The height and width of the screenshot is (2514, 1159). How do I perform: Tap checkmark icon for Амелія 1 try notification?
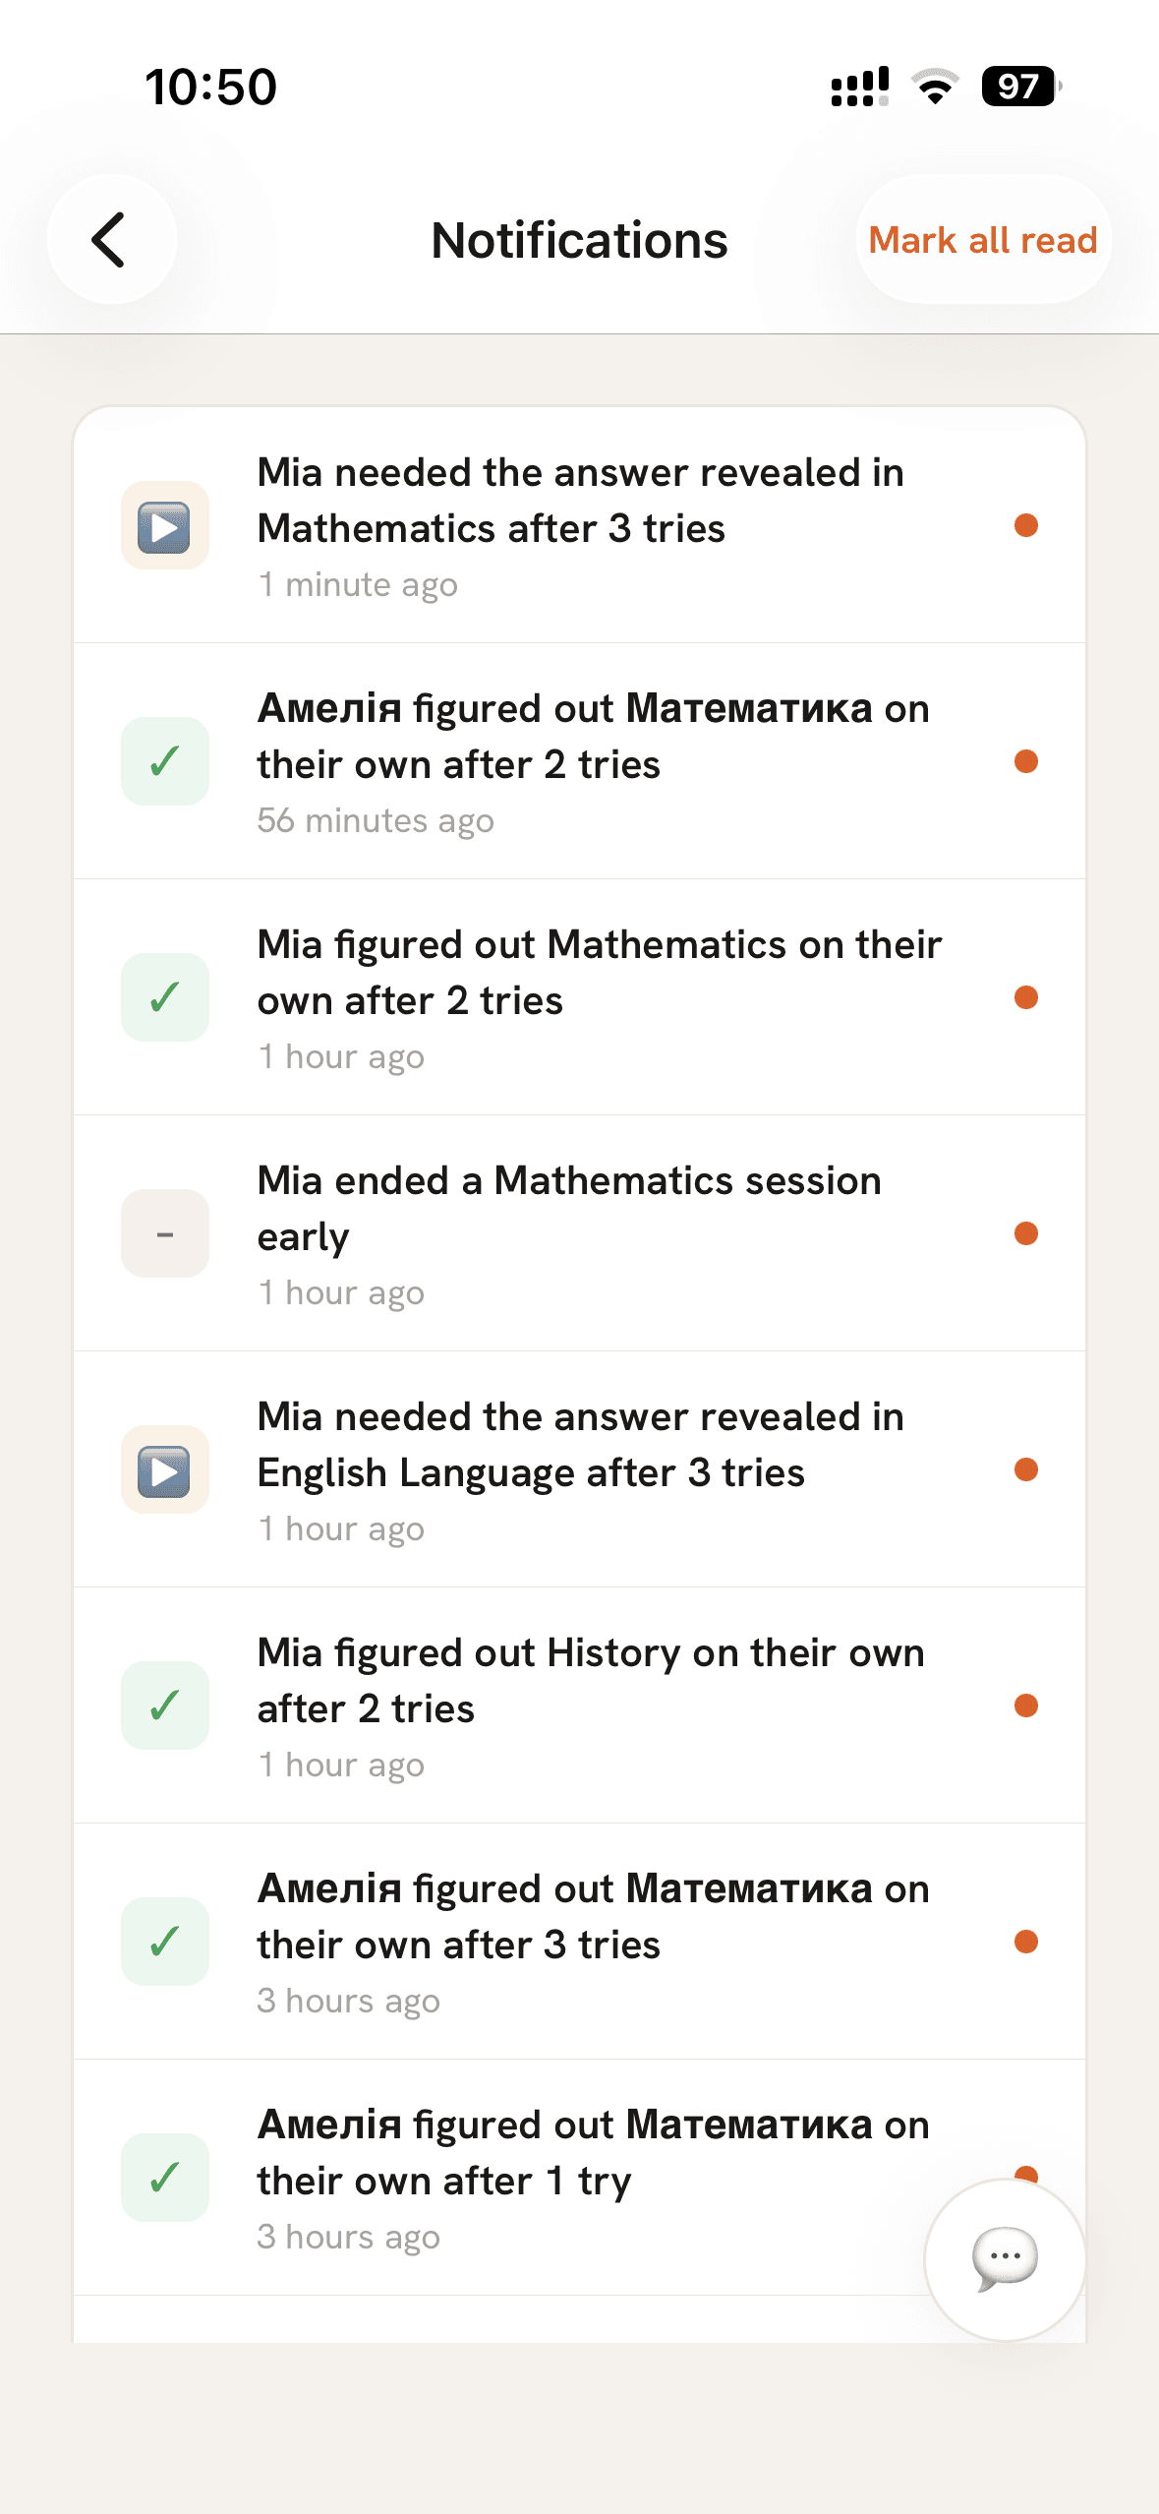(164, 2178)
